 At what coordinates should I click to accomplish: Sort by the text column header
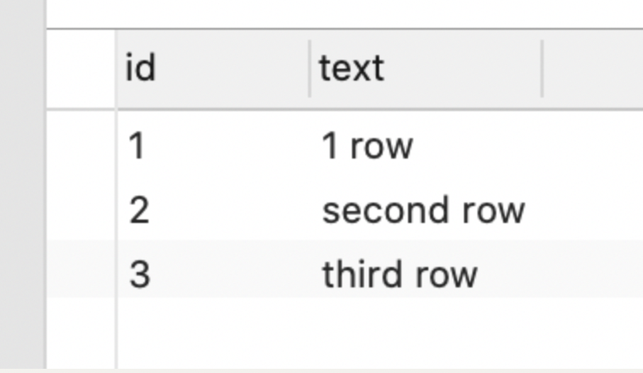pos(426,69)
